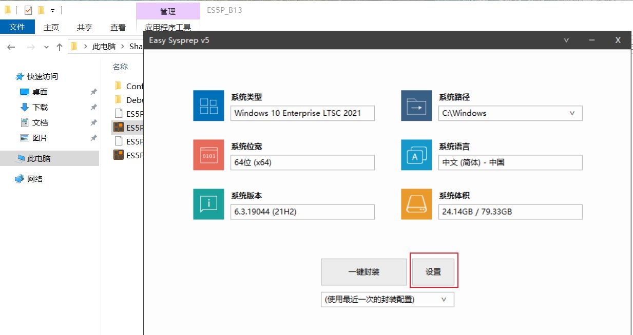Click the up arrow navigation icon

point(60,47)
